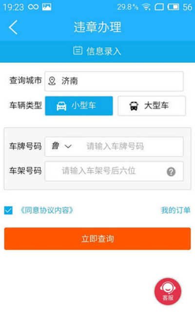This screenshot has width=195, height=336.
Task: Open 客服 customer service headset button
Action: (x=168, y=291)
